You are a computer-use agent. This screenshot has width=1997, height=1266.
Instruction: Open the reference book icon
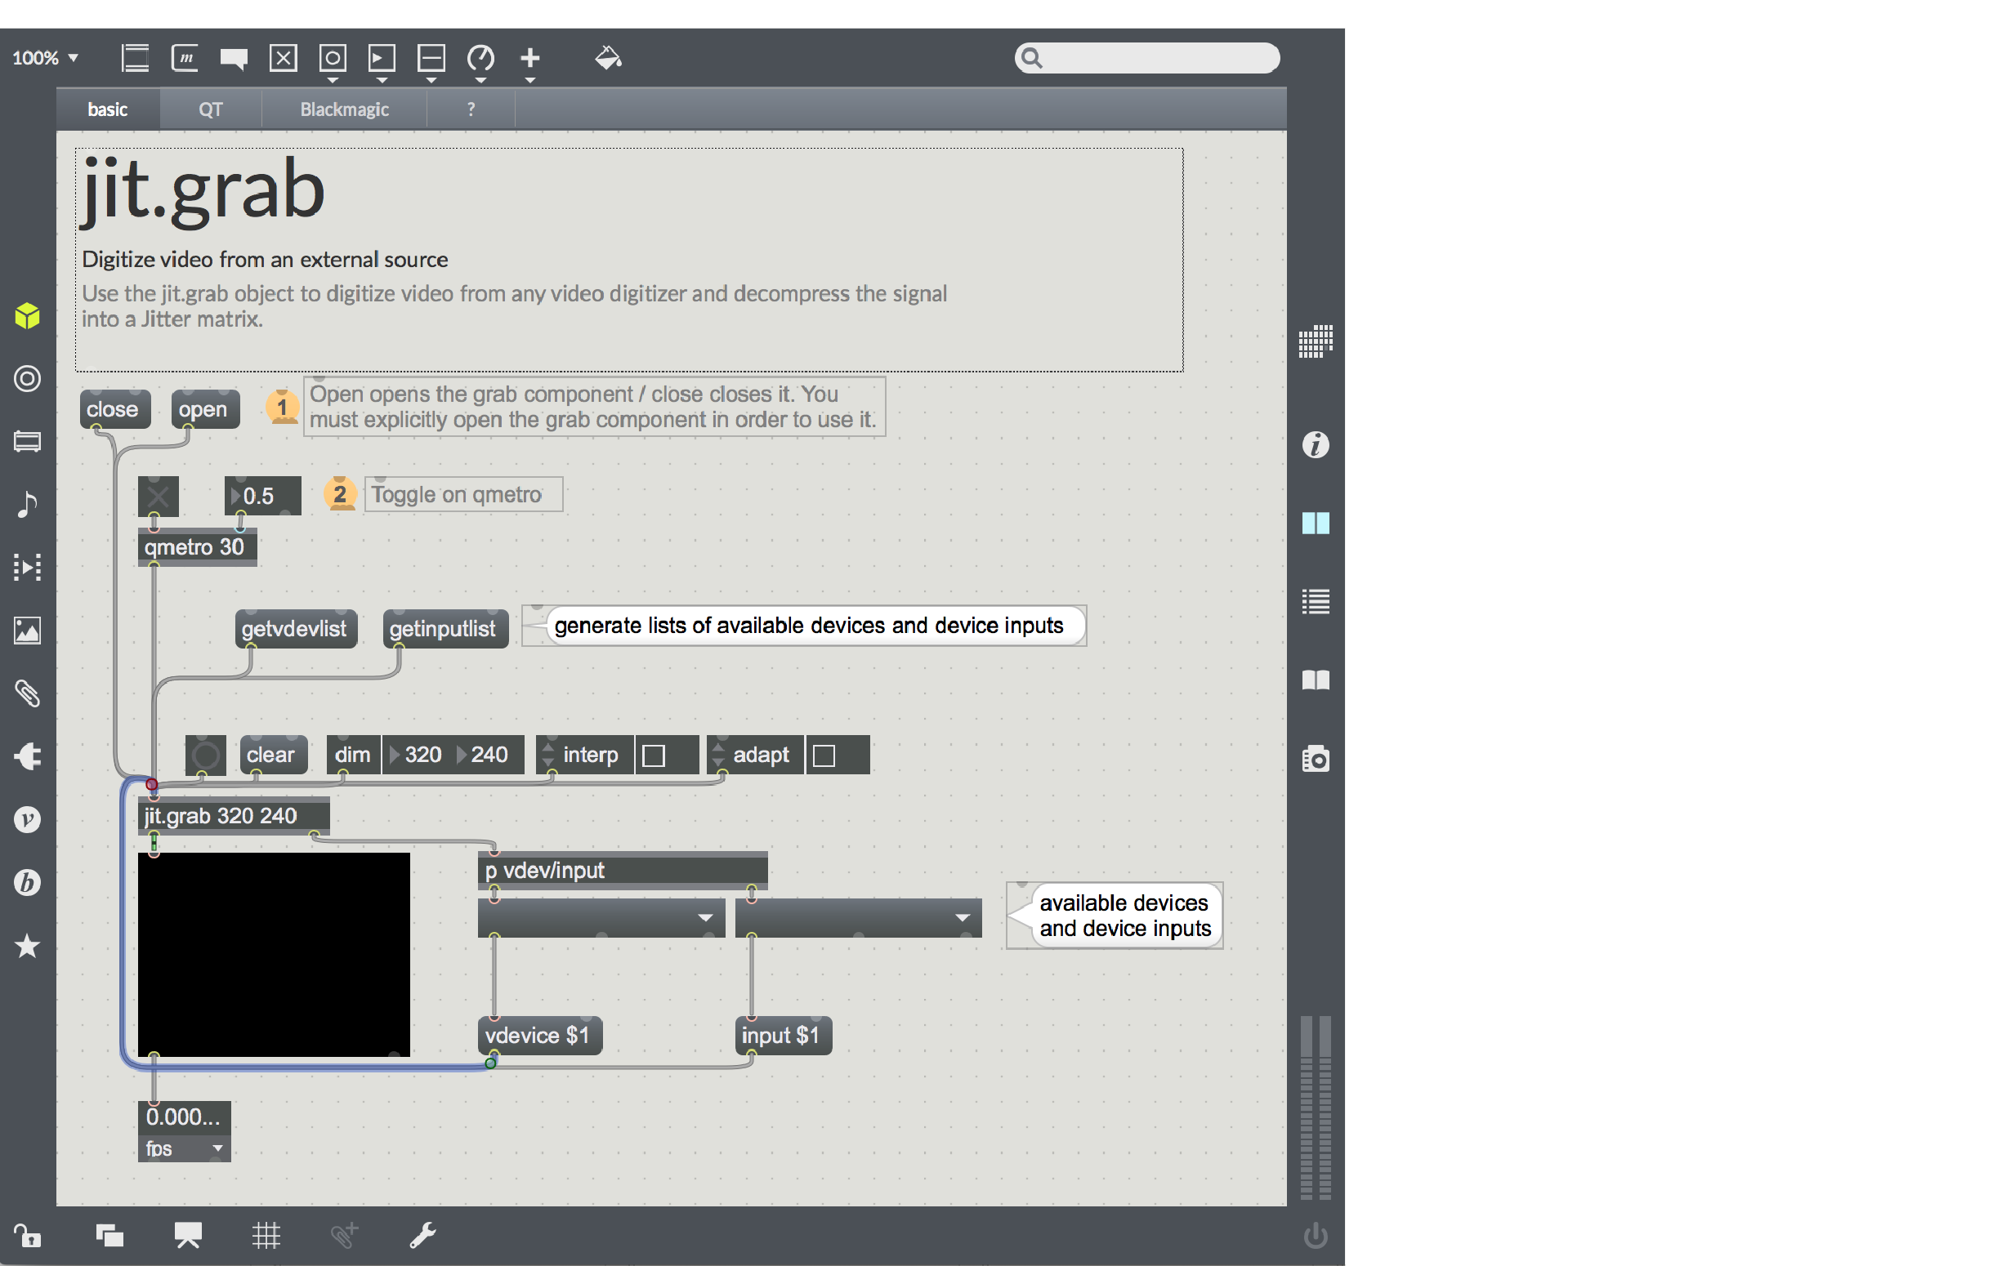(1316, 680)
